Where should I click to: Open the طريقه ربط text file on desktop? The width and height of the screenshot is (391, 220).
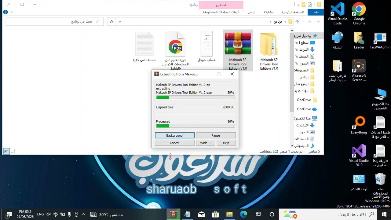point(380,156)
